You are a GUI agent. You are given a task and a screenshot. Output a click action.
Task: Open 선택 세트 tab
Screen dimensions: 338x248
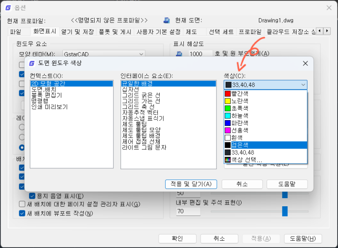[222, 32]
